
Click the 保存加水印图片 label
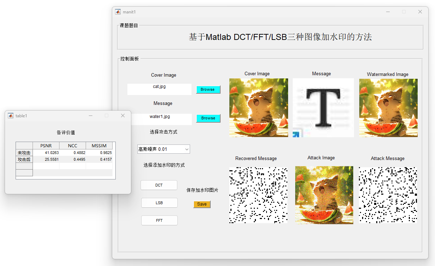point(202,190)
